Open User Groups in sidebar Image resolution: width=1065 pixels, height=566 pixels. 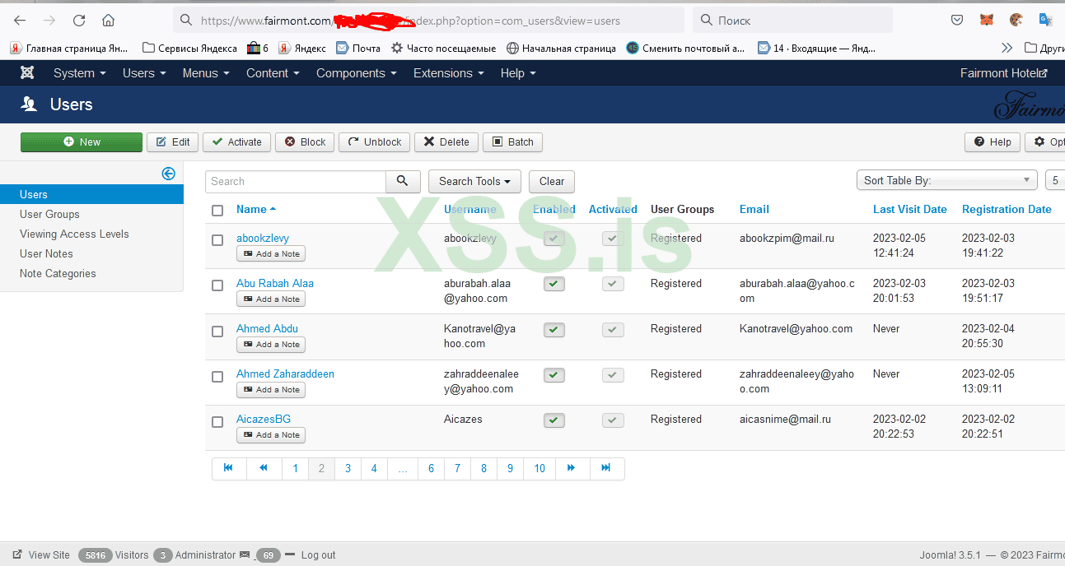click(49, 215)
